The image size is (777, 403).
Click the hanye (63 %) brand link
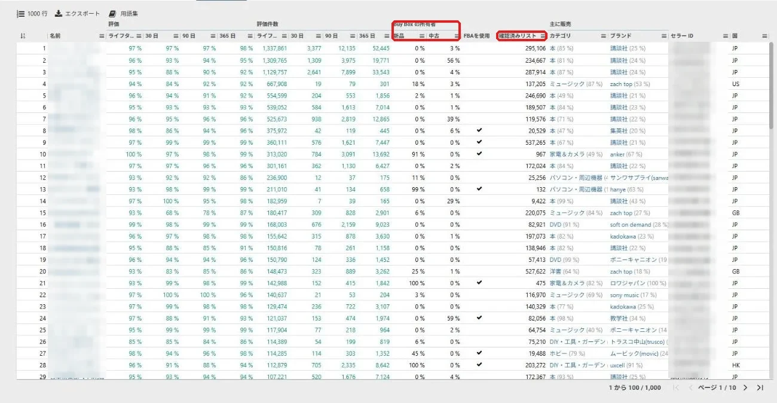tap(626, 190)
